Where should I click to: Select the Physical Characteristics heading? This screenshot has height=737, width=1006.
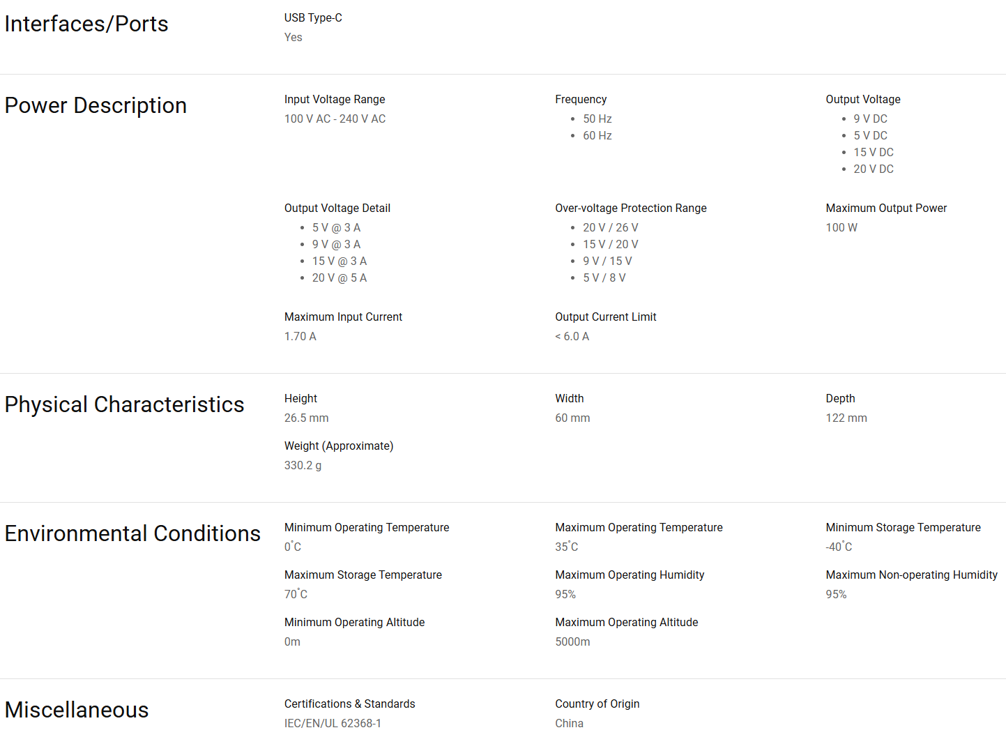124,404
